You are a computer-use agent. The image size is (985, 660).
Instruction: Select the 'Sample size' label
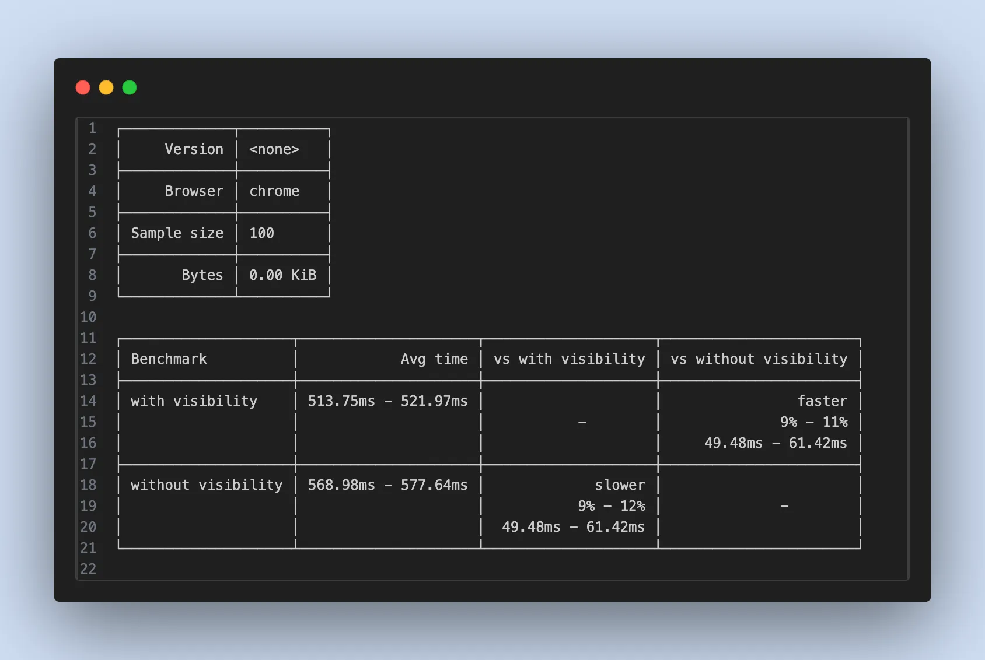pyautogui.click(x=177, y=233)
